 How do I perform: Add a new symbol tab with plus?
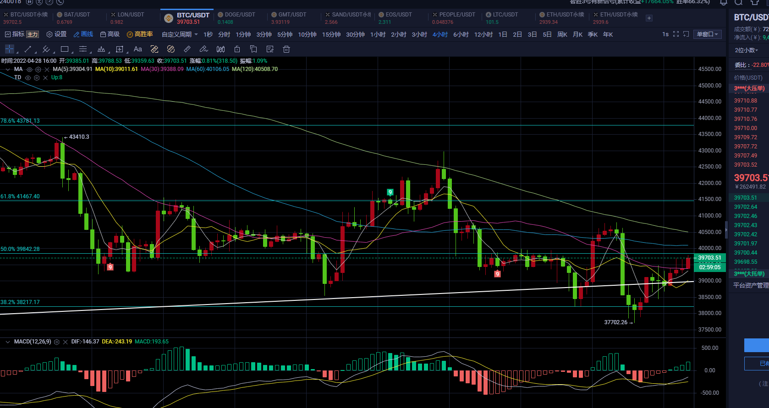[x=649, y=18]
